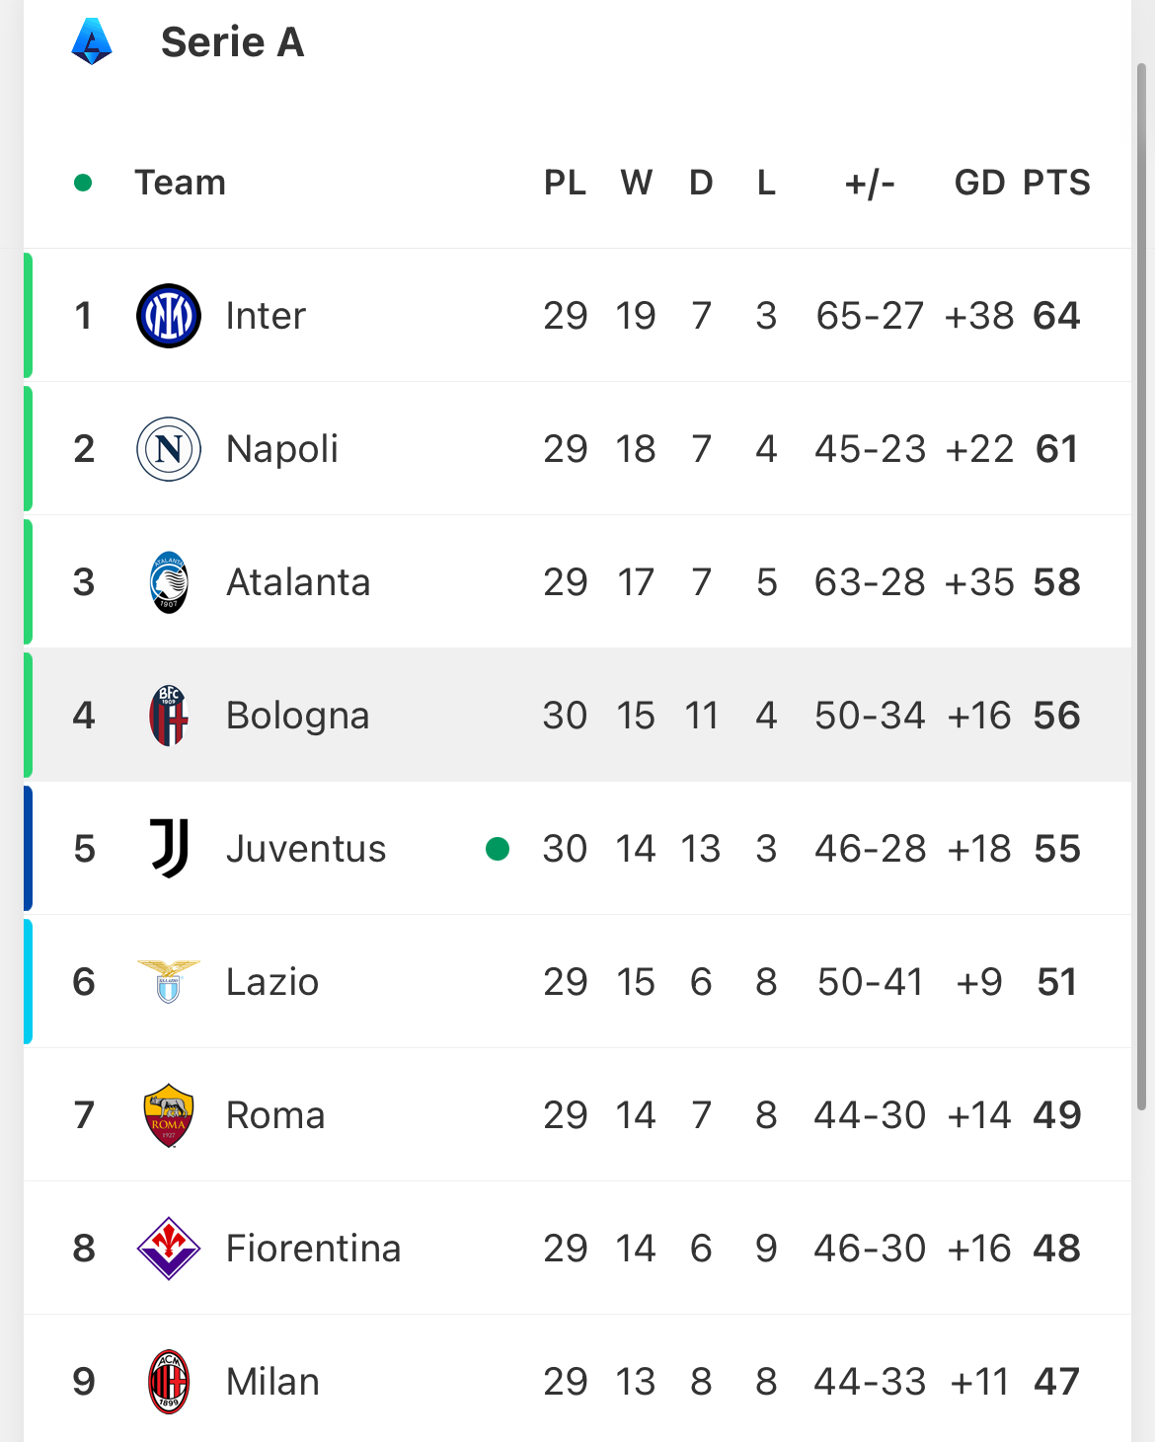The height and width of the screenshot is (1442, 1155).
Task: Click the Juventus logo
Action: [x=169, y=849]
